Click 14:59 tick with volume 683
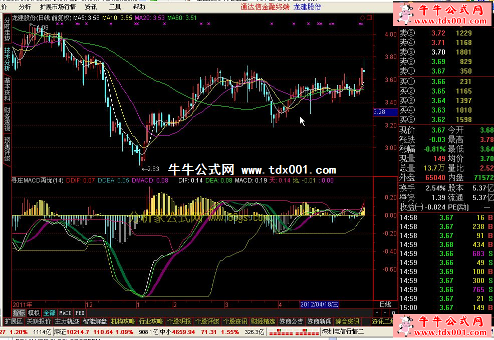Screen dimensions: 494x340 pos(446,253)
